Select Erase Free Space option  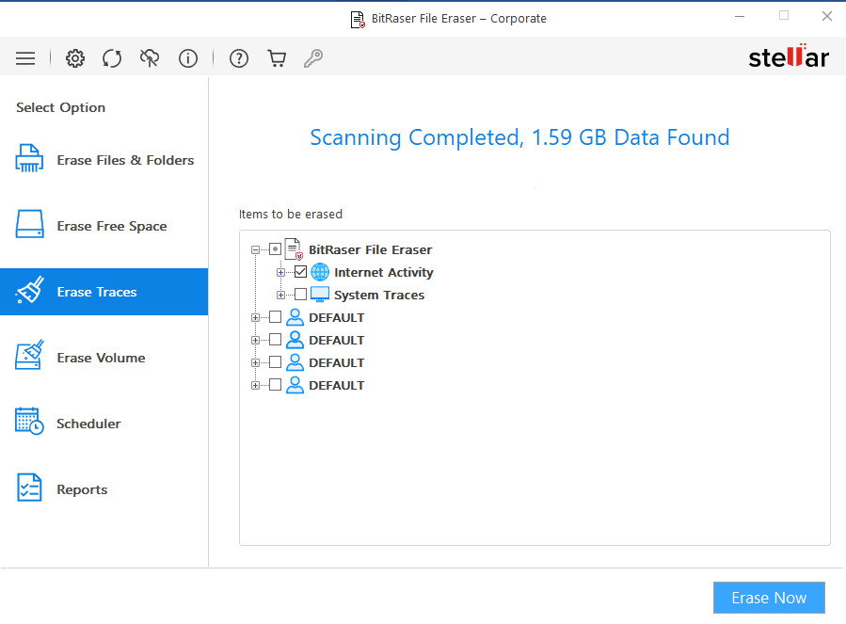tap(104, 226)
